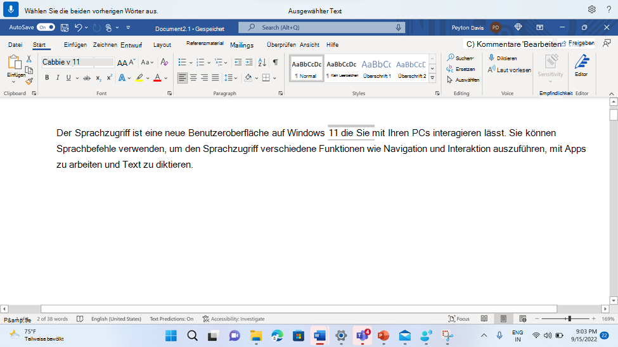Click Auswählen button
The width and height of the screenshot is (618, 347).
(x=463, y=80)
